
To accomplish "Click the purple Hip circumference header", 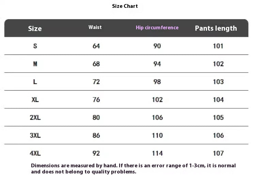I will (x=157, y=28).
